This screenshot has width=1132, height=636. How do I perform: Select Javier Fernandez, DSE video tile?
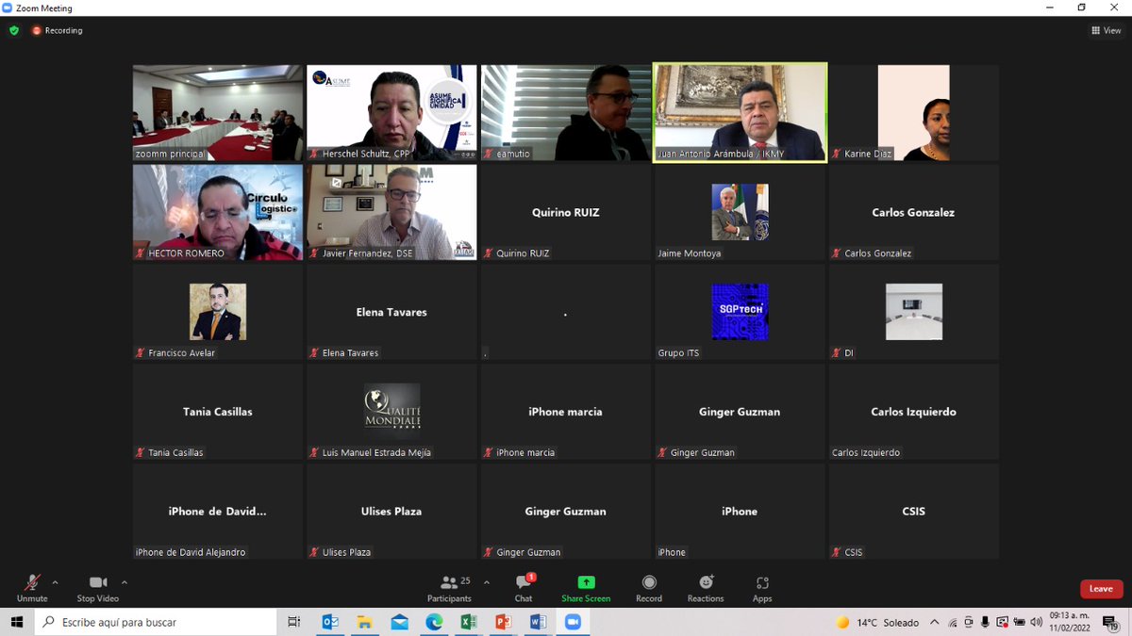[x=391, y=212]
